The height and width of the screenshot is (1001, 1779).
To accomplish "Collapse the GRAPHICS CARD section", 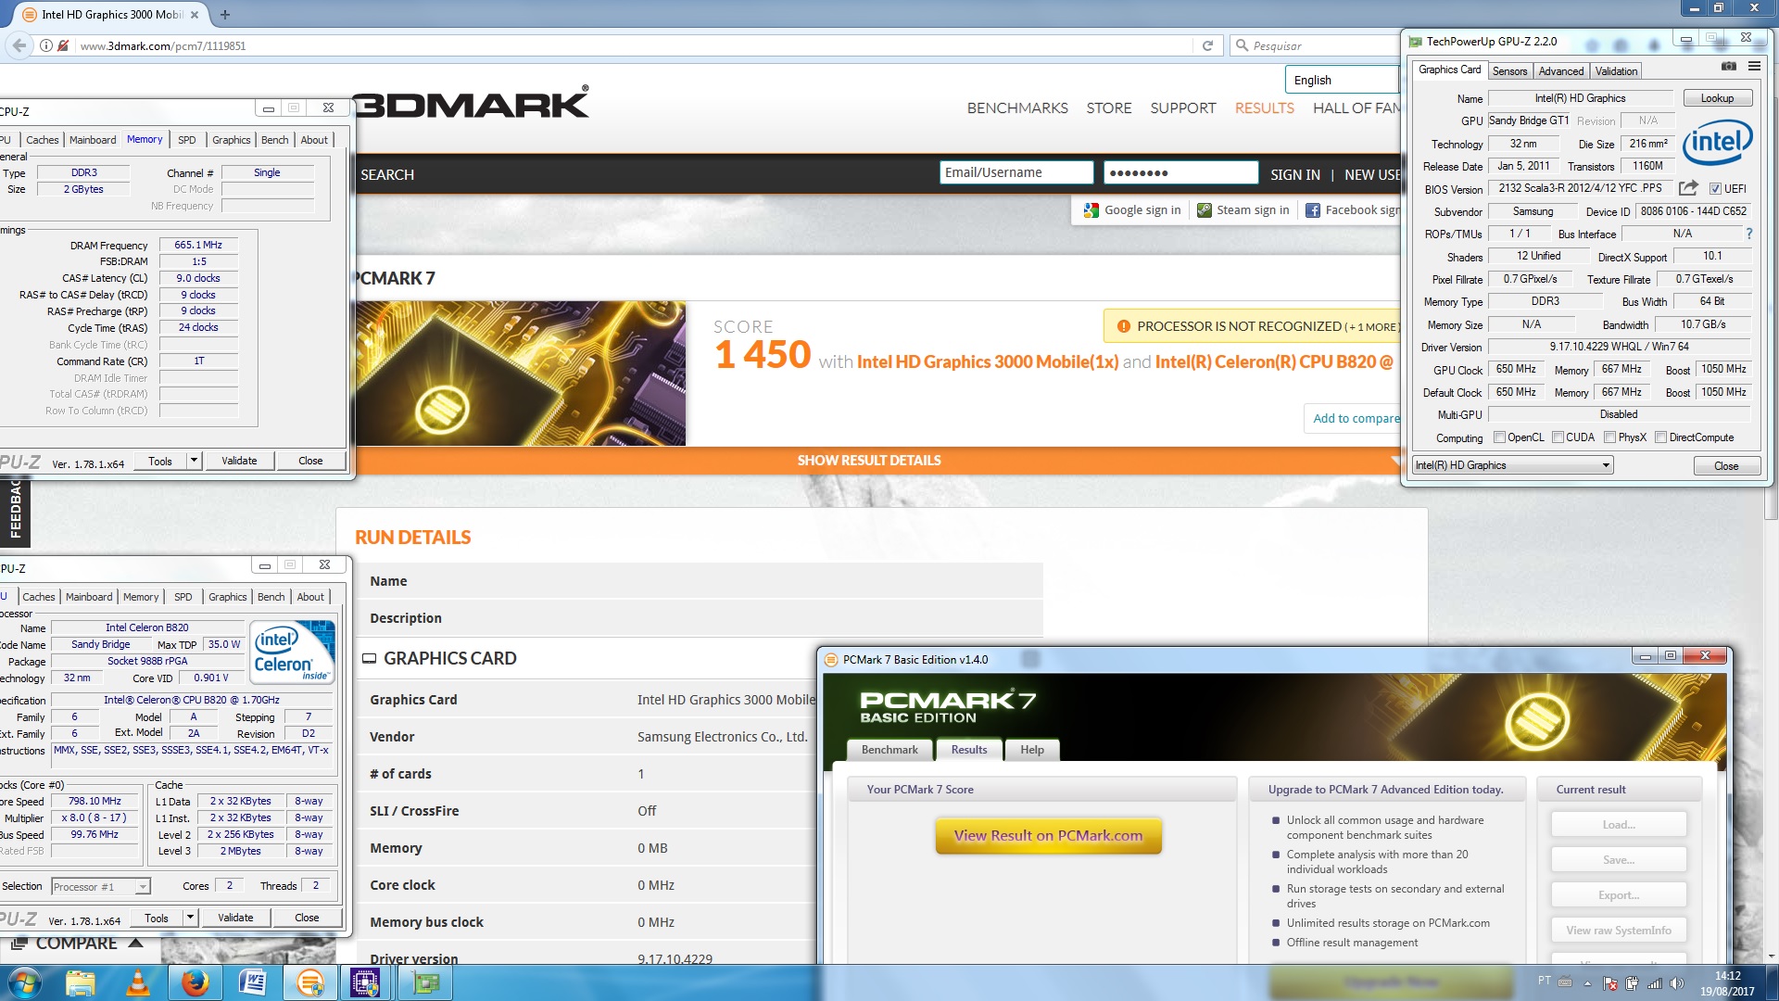I will (369, 658).
